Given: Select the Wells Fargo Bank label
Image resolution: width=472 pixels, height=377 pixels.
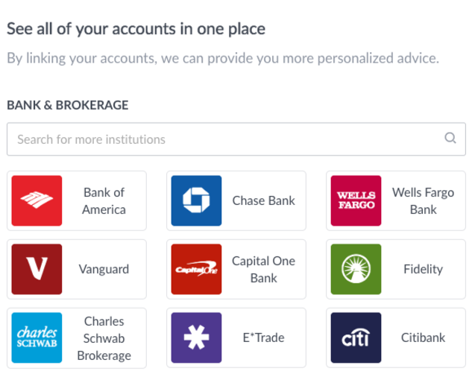Looking at the screenshot, I should [424, 200].
